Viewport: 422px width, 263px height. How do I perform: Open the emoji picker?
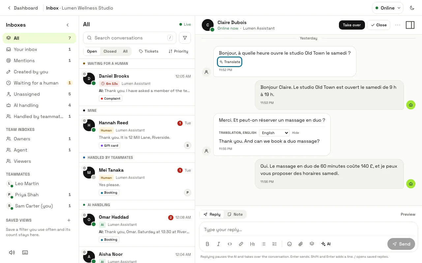(289, 244)
